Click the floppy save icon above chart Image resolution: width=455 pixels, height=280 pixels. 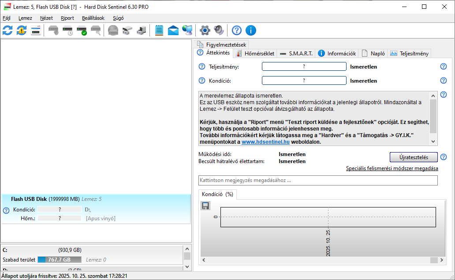tap(205, 206)
